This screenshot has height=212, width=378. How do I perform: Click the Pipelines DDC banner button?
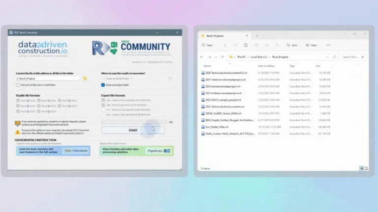[159, 151]
